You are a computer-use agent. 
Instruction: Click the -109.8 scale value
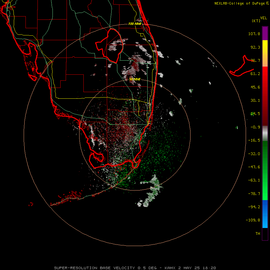[253, 220]
